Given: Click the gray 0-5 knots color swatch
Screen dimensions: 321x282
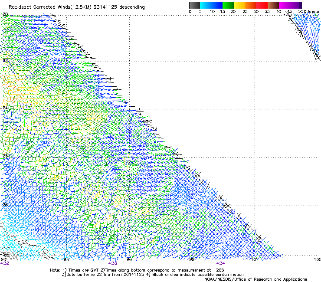Looking at the screenshot, I should (194, 5).
